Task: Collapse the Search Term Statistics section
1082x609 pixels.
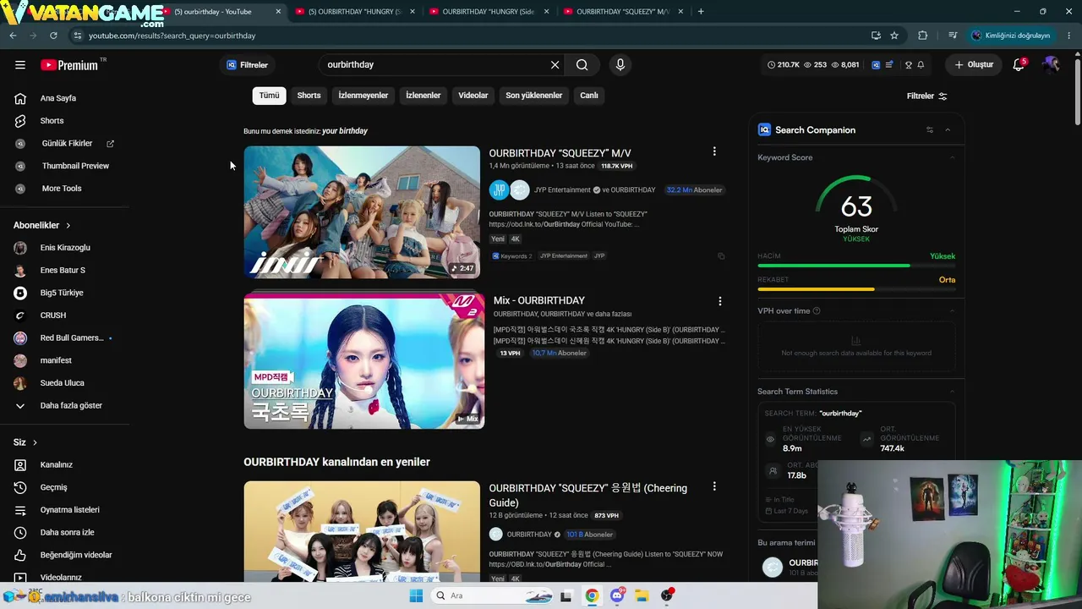Action: 952,392
